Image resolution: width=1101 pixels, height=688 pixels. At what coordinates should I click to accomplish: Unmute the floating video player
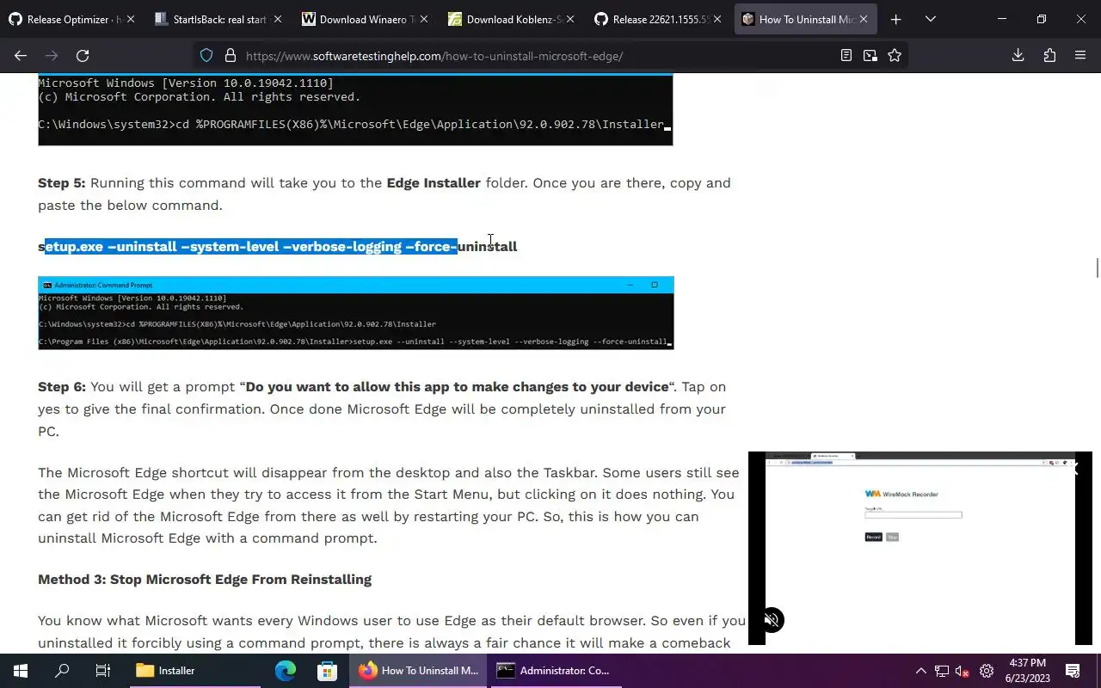tap(772, 620)
